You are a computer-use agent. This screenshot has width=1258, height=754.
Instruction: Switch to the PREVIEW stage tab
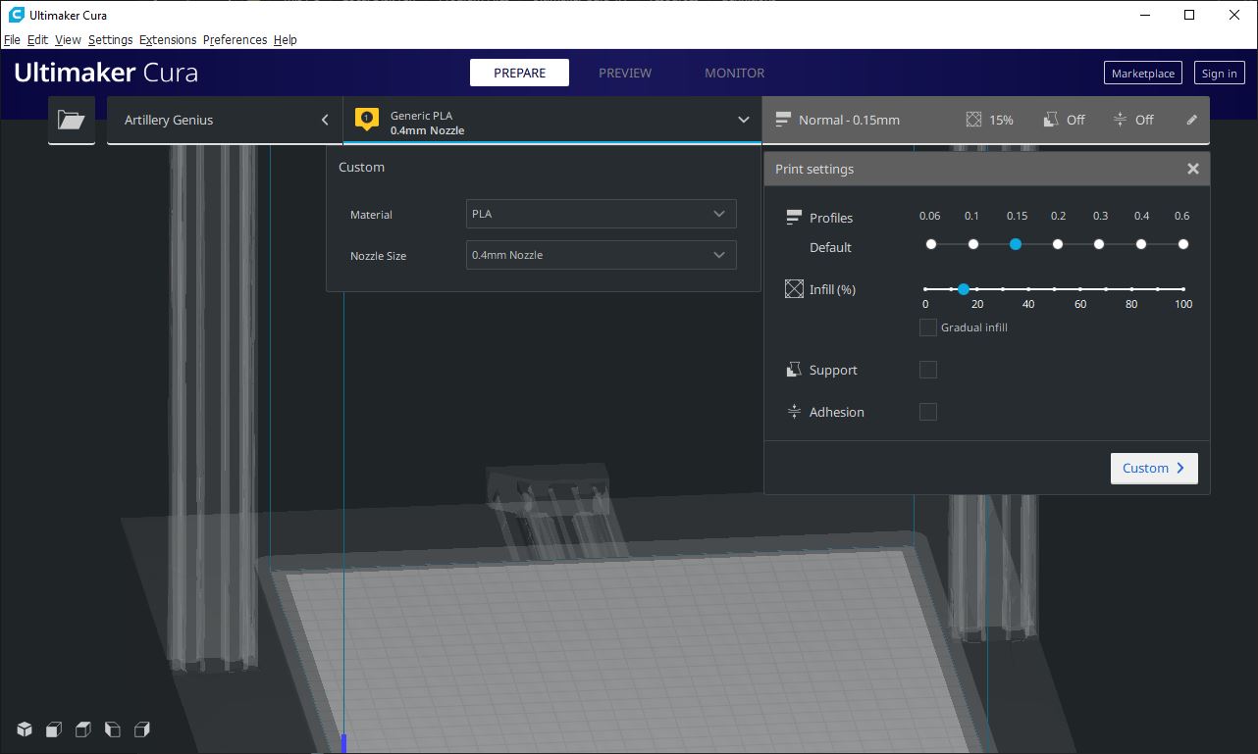click(625, 73)
